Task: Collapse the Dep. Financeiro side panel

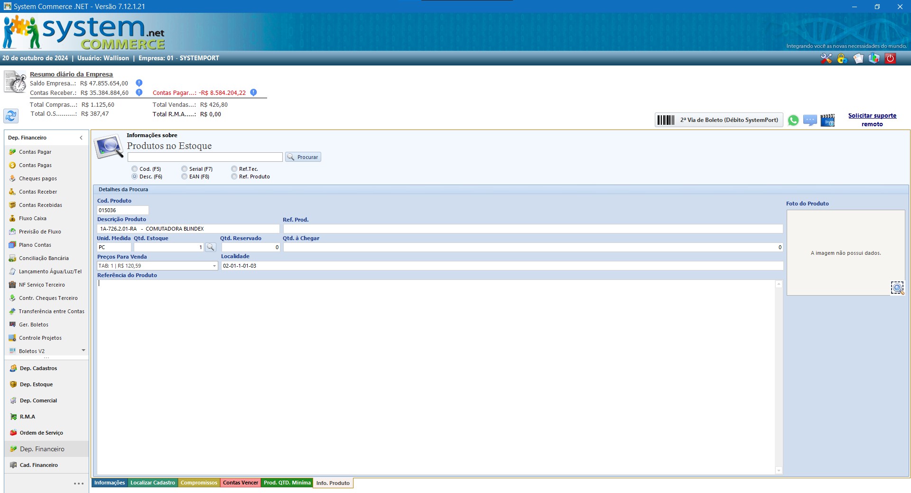Action: pyautogui.click(x=81, y=138)
